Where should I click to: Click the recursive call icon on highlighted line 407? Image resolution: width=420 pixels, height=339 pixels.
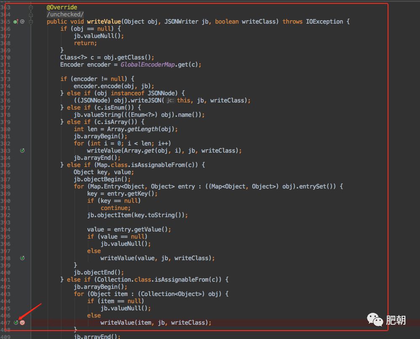(16, 322)
